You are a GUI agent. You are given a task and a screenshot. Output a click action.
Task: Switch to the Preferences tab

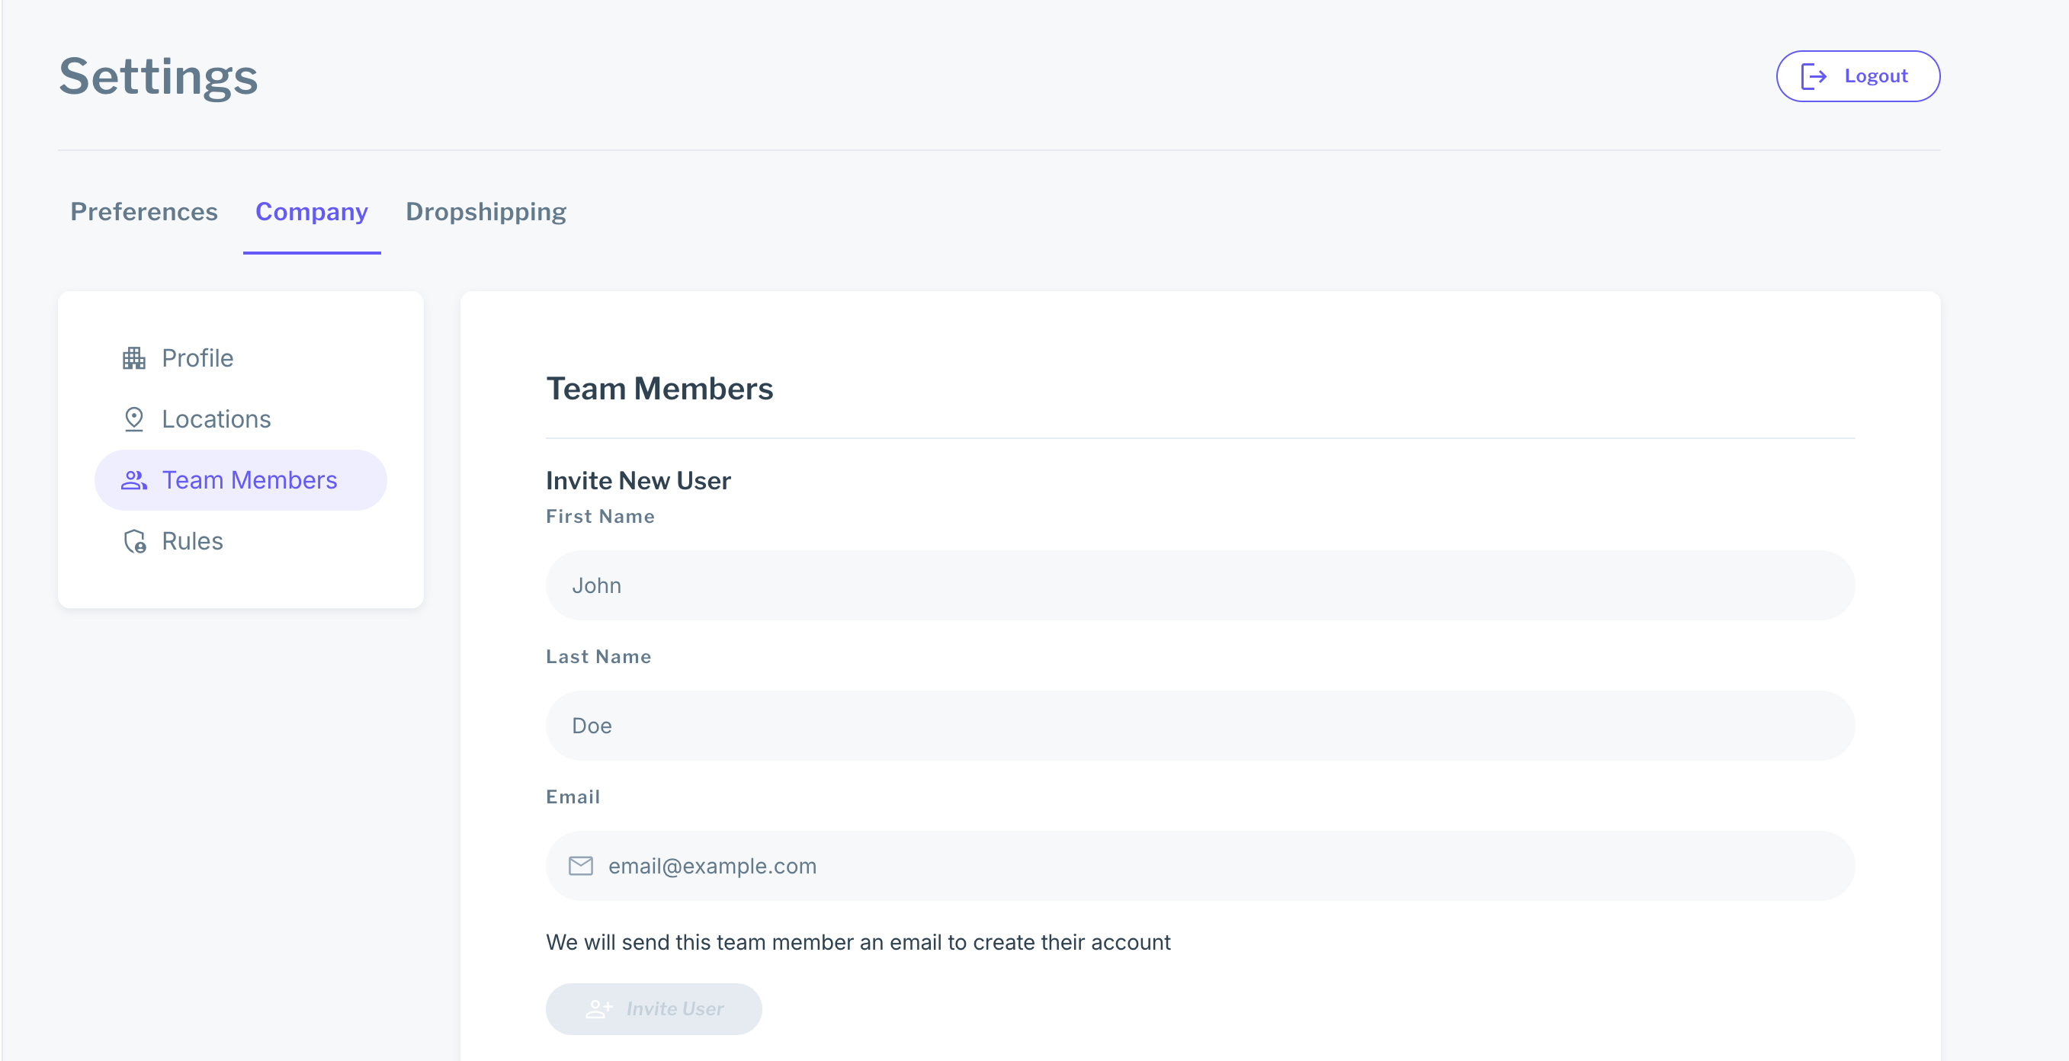(144, 211)
